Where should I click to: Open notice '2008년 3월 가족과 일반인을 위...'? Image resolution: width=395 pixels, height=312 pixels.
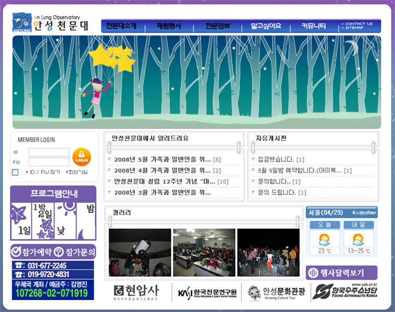[x=162, y=192]
